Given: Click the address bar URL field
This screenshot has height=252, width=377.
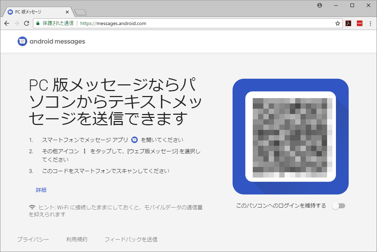Looking at the screenshot, I should [205, 23].
